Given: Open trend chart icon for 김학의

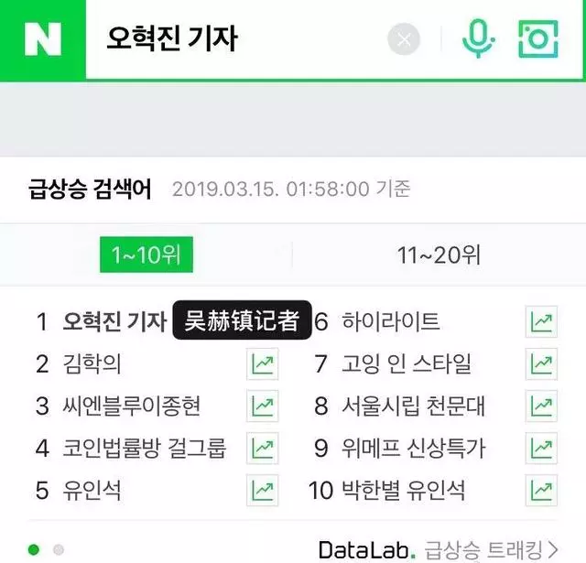Looking at the screenshot, I should click(x=263, y=363).
